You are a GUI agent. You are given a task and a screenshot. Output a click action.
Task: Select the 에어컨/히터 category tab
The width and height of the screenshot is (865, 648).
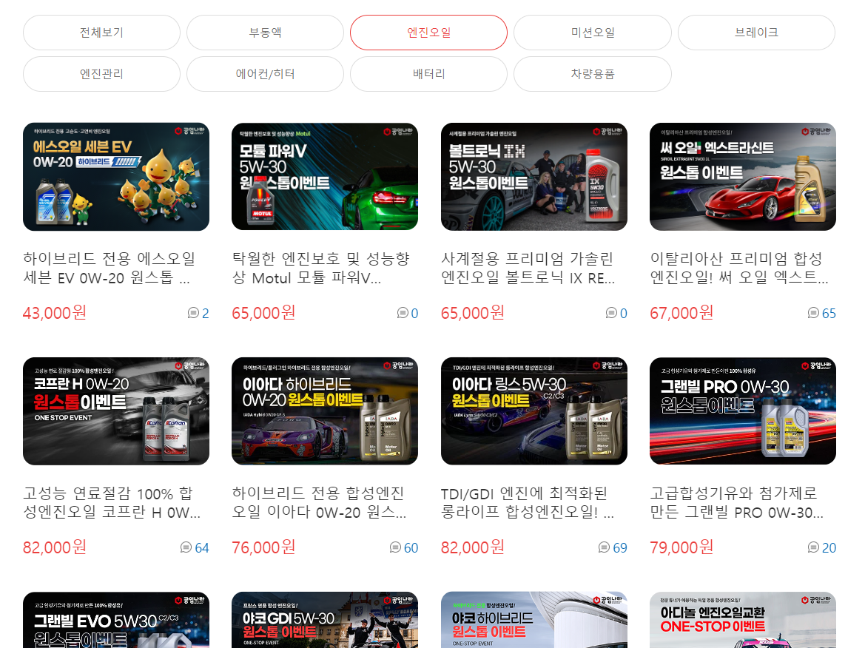click(266, 74)
